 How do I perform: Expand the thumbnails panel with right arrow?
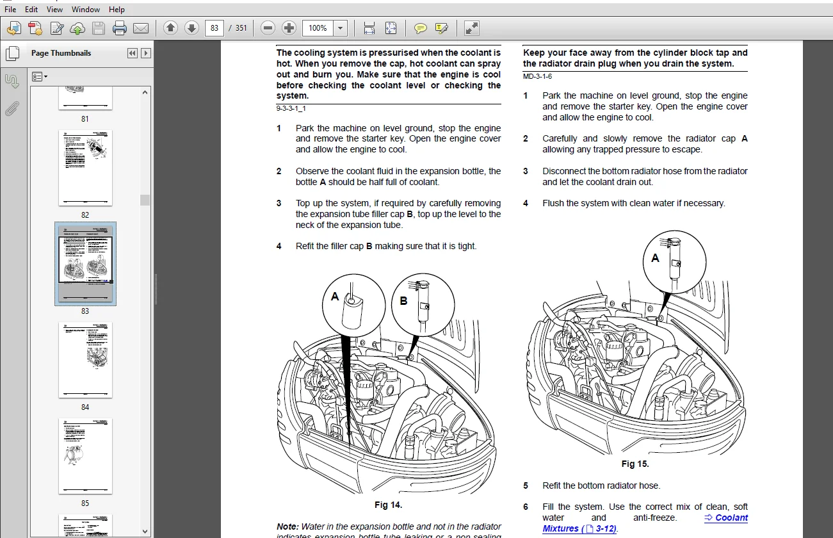pos(146,53)
